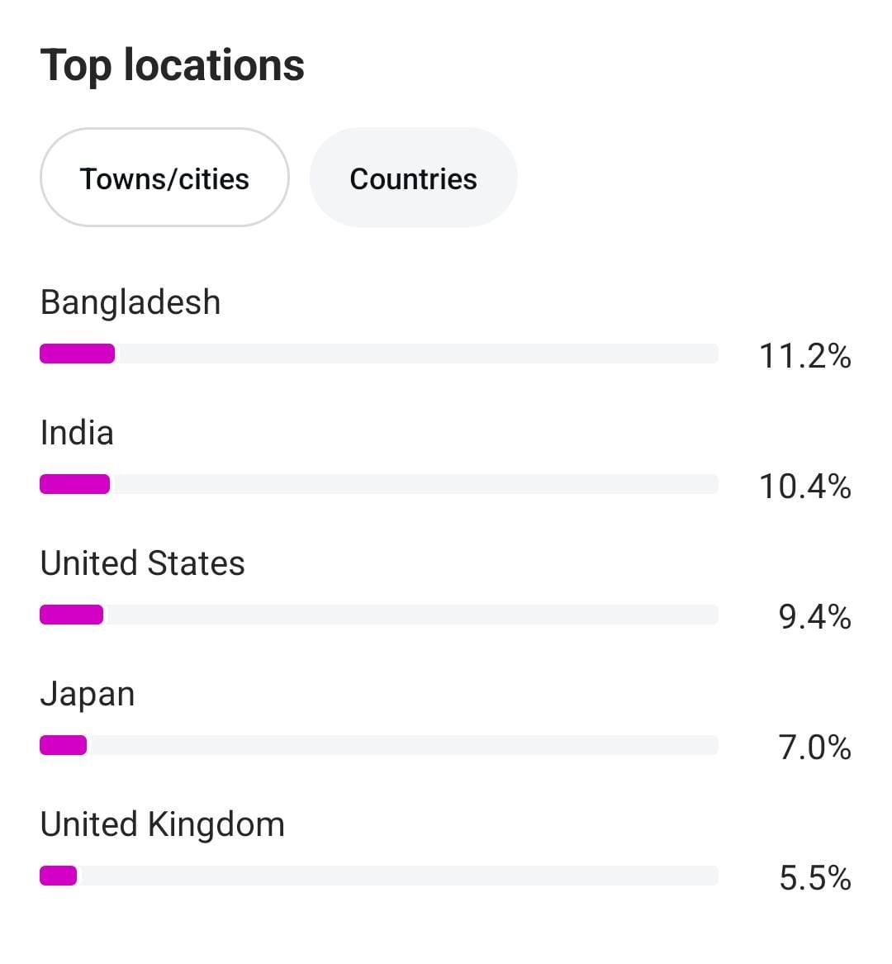Select the Bangladesh country label
The image size is (892, 964).
pos(130,302)
